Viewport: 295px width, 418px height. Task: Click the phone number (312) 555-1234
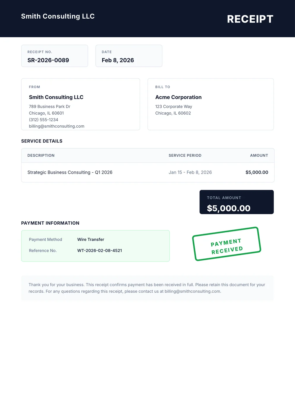coord(43,120)
